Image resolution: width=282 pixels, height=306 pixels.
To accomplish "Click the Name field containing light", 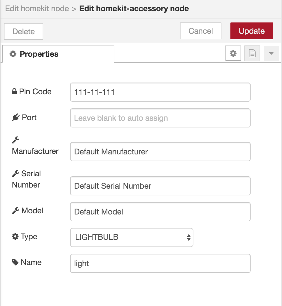I will click(160, 263).
